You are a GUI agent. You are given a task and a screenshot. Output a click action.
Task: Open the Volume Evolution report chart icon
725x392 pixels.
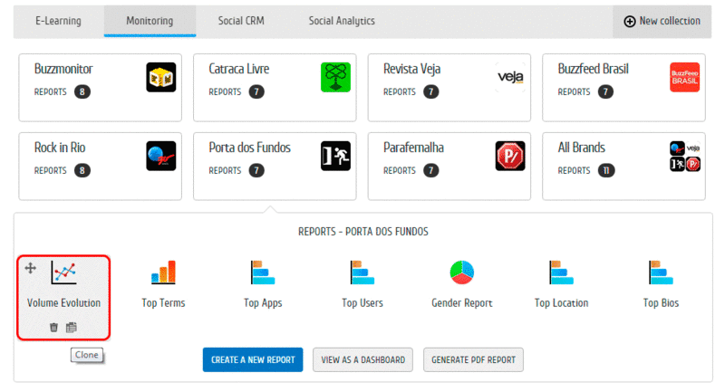pos(63,271)
